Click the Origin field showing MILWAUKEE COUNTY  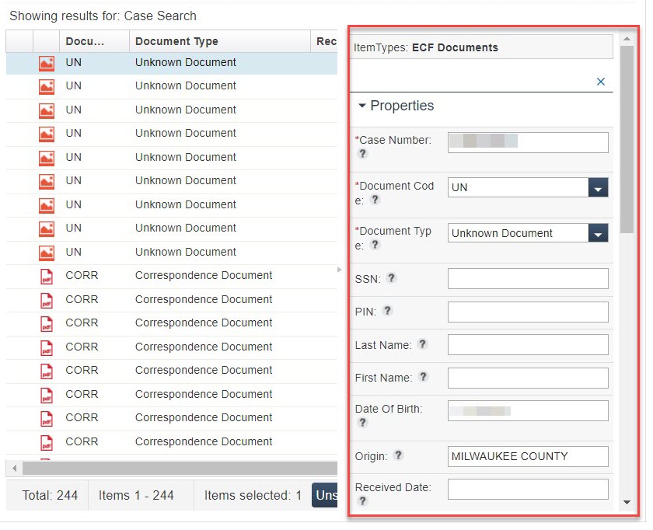pos(528,456)
